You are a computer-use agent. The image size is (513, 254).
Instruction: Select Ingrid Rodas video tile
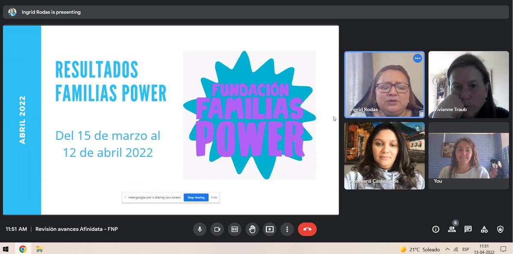pos(384,85)
